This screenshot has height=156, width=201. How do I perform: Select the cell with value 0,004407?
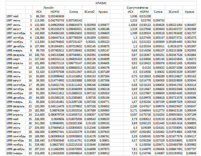click(x=189, y=25)
